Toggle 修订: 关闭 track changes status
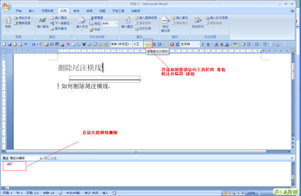This screenshot has width=301, height=196. pyautogui.click(x=91, y=193)
